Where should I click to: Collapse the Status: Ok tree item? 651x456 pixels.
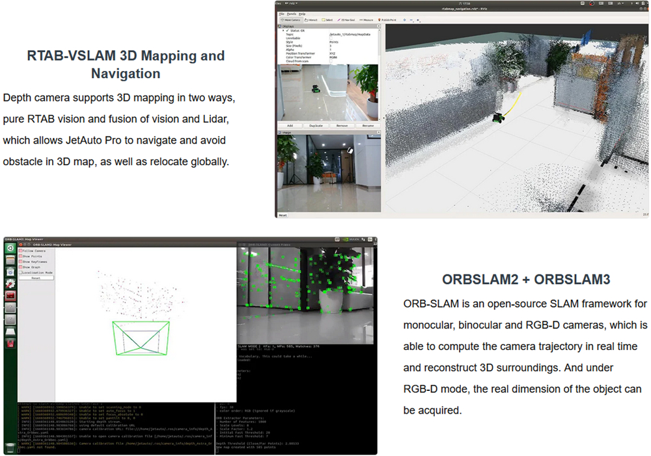click(x=284, y=30)
